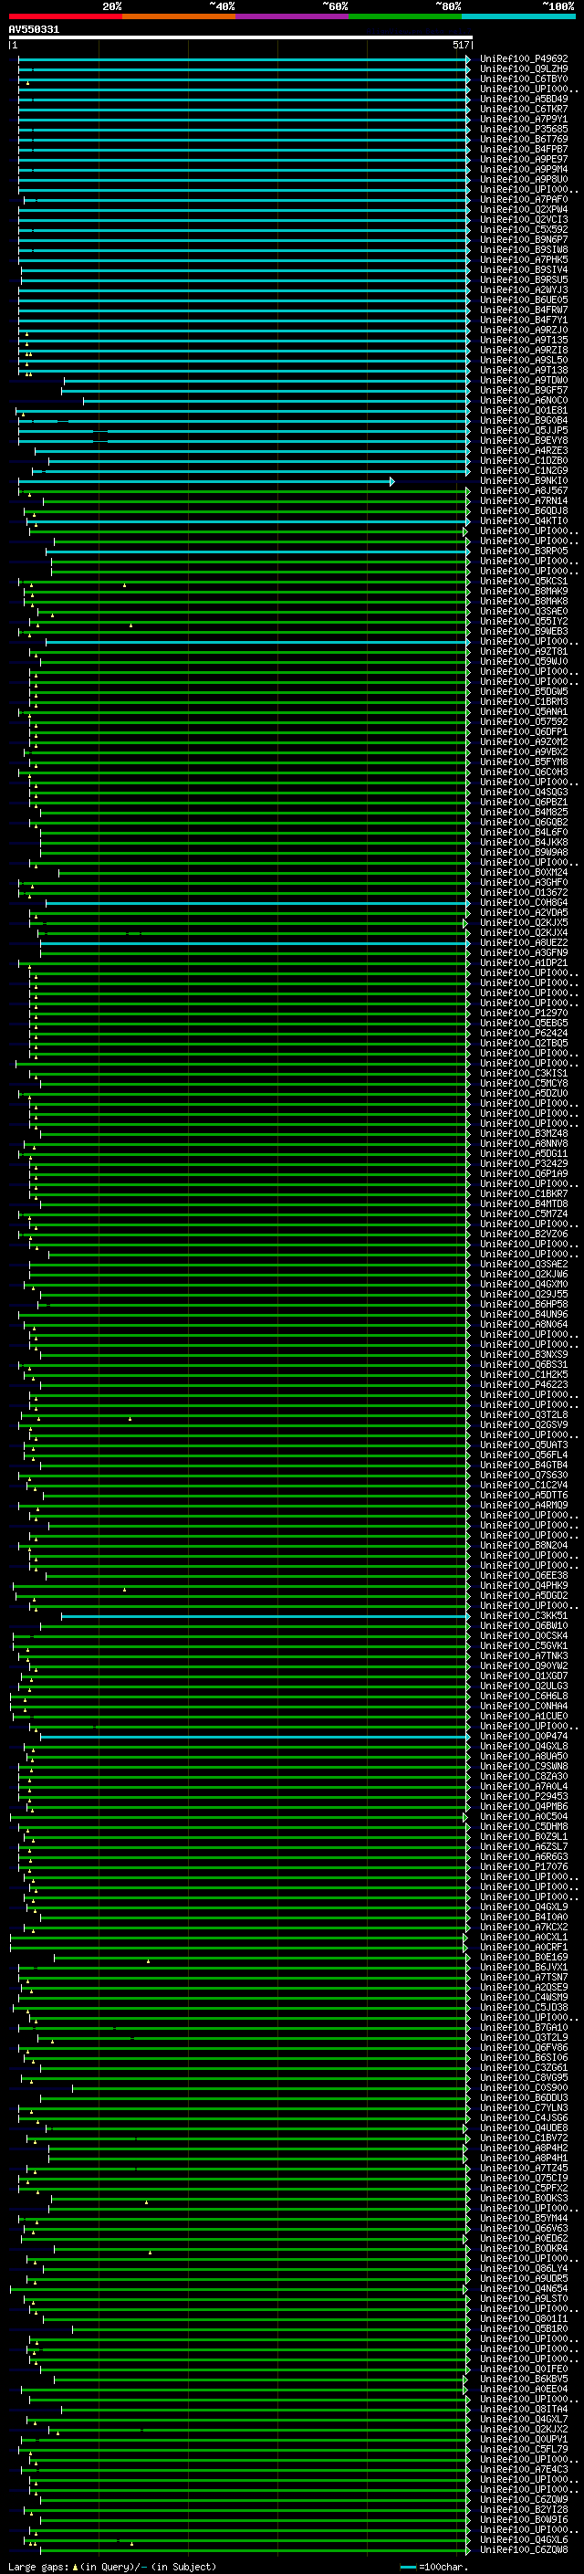The image size is (584, 2574).
Task: Click hit label UniRef100_A9T135
Action: (x=524, y=341)
